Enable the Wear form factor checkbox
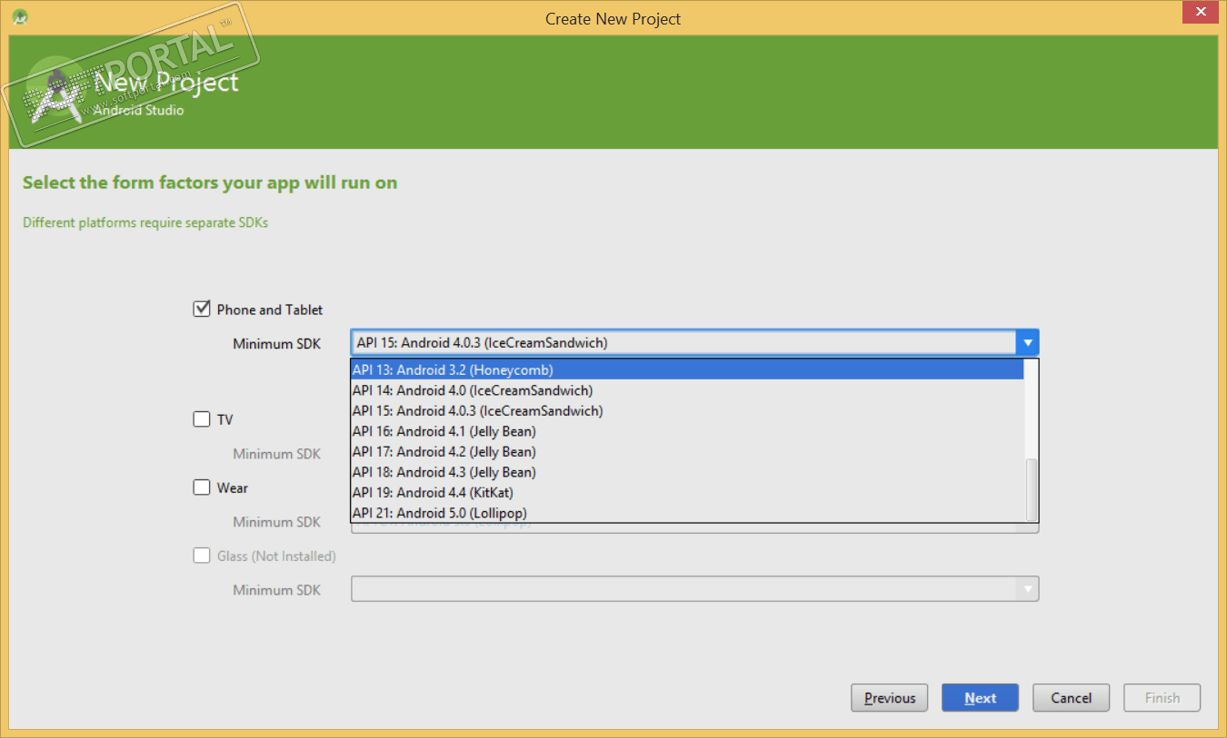 [202, 487]
